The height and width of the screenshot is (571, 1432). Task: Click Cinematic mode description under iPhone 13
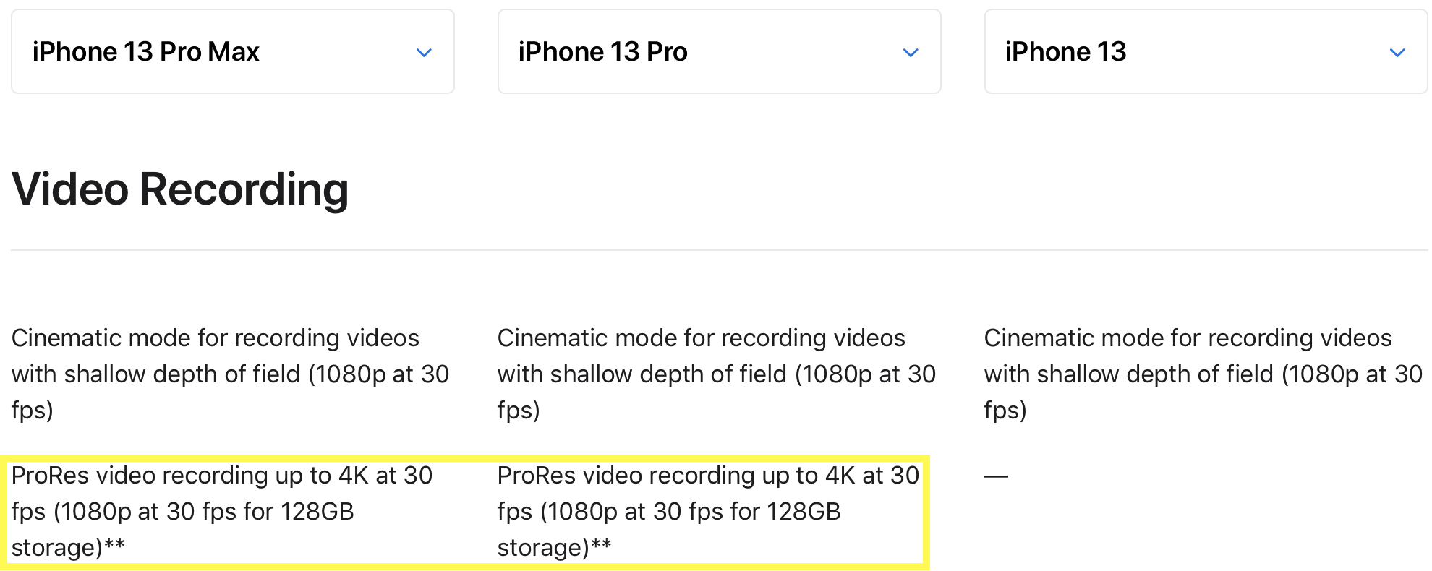[1203, 374]
